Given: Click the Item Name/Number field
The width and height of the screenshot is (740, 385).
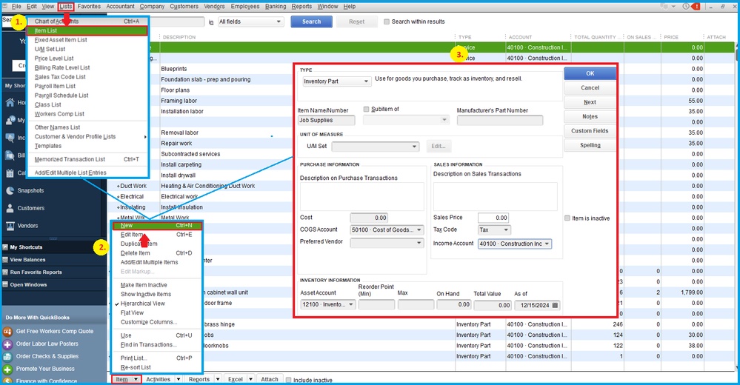Looking at the screenshot, I should pos(326,120).
